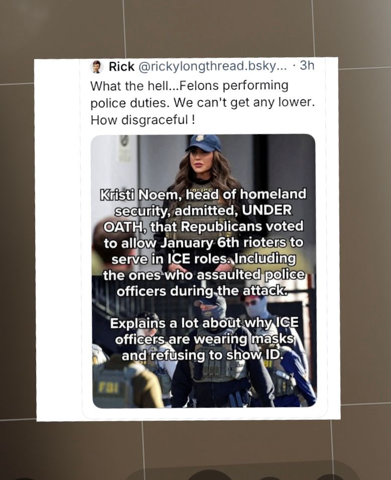Open Rick's profile avatar
Image resolution: width=391 pixels, height=480 pixels.
coord(97,66)
